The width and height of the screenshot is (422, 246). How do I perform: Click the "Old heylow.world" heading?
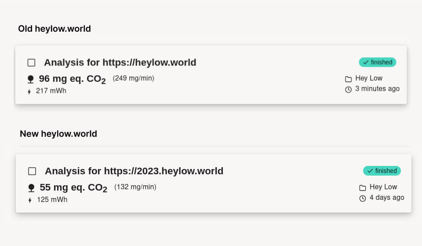pyautogui.click(x=55, y=29)
